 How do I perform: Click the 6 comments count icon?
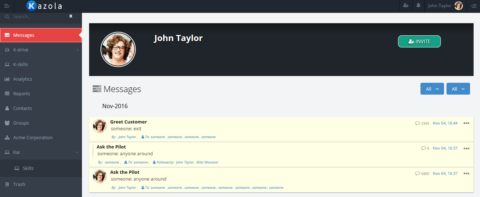pos(424,148)
